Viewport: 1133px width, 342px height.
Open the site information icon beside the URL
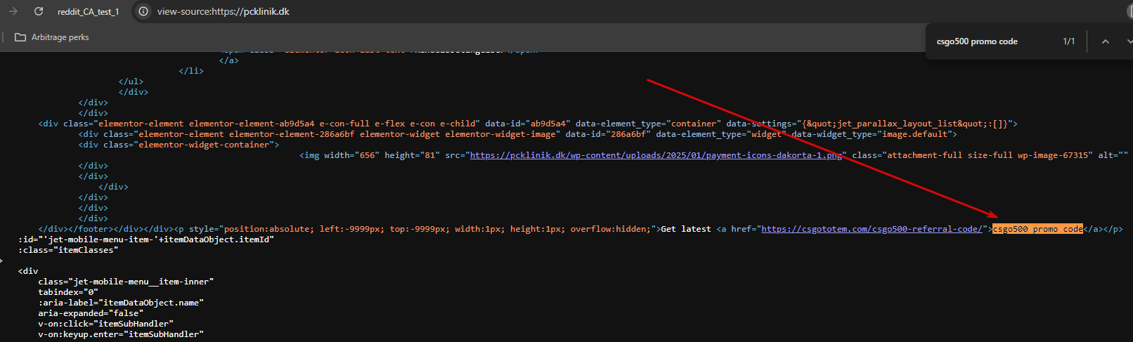pyautogui.click(x=143, y=11)
